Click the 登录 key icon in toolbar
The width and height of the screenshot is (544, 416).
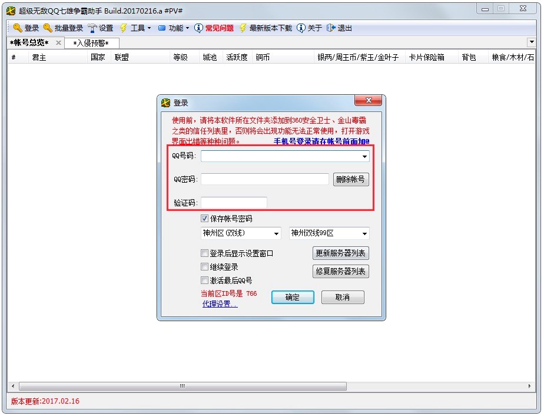click(x=18, y=28)
